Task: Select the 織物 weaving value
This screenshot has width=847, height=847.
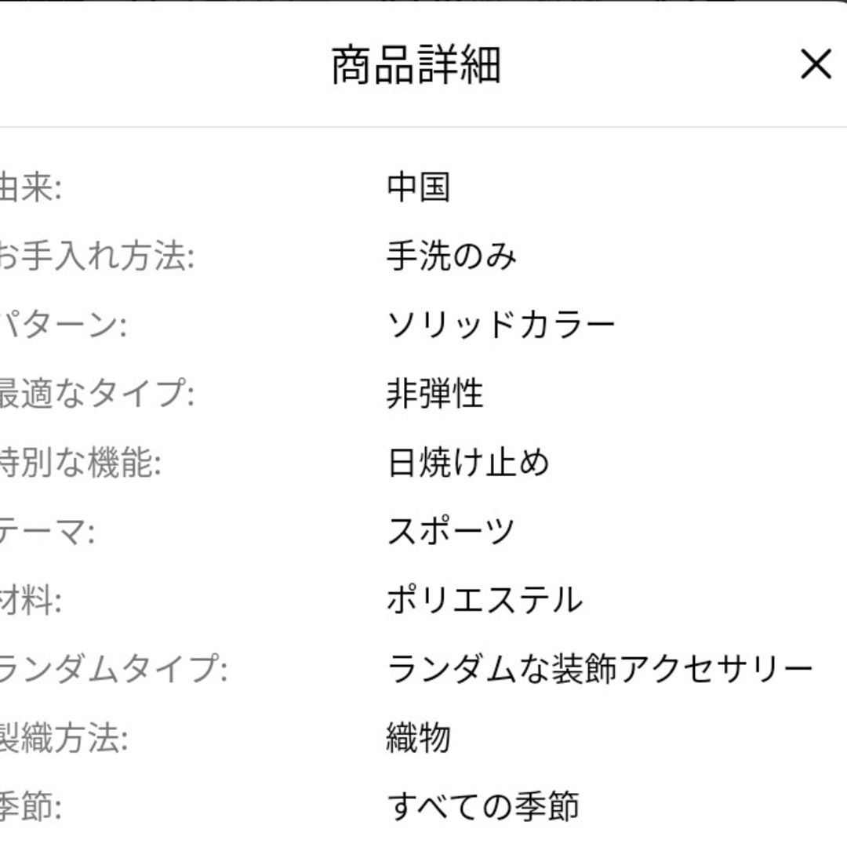Action: pos(419,738)
